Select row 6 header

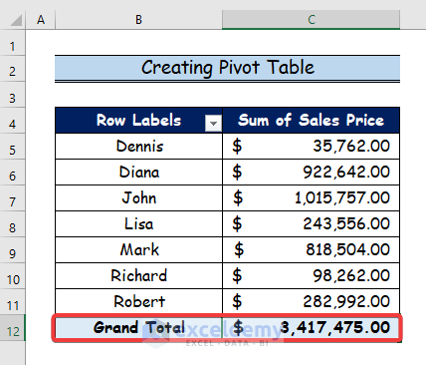coord(12,173)
